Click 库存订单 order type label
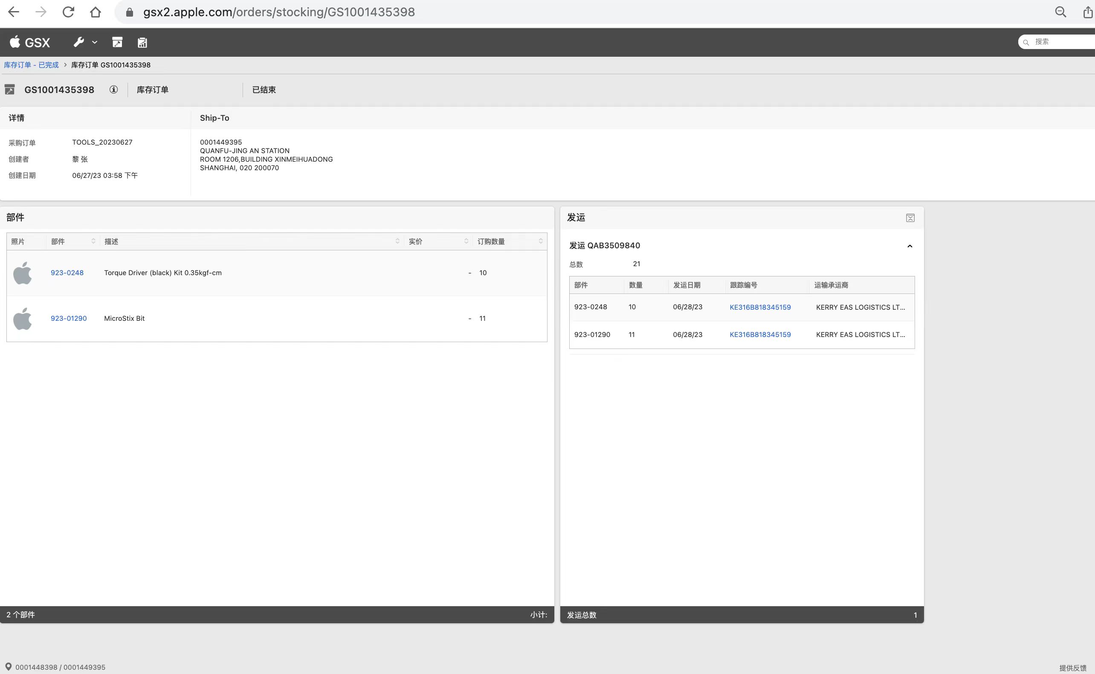1095x674 pixels. (x=152, y=90)
